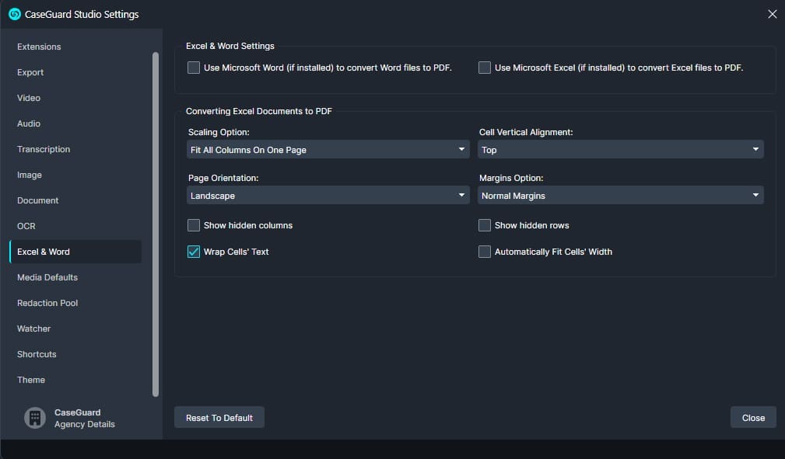The height and width of the screenshot is (459, 785).
Task: Enable Automatically Fit Cells' Width
Action: [485, 252]
